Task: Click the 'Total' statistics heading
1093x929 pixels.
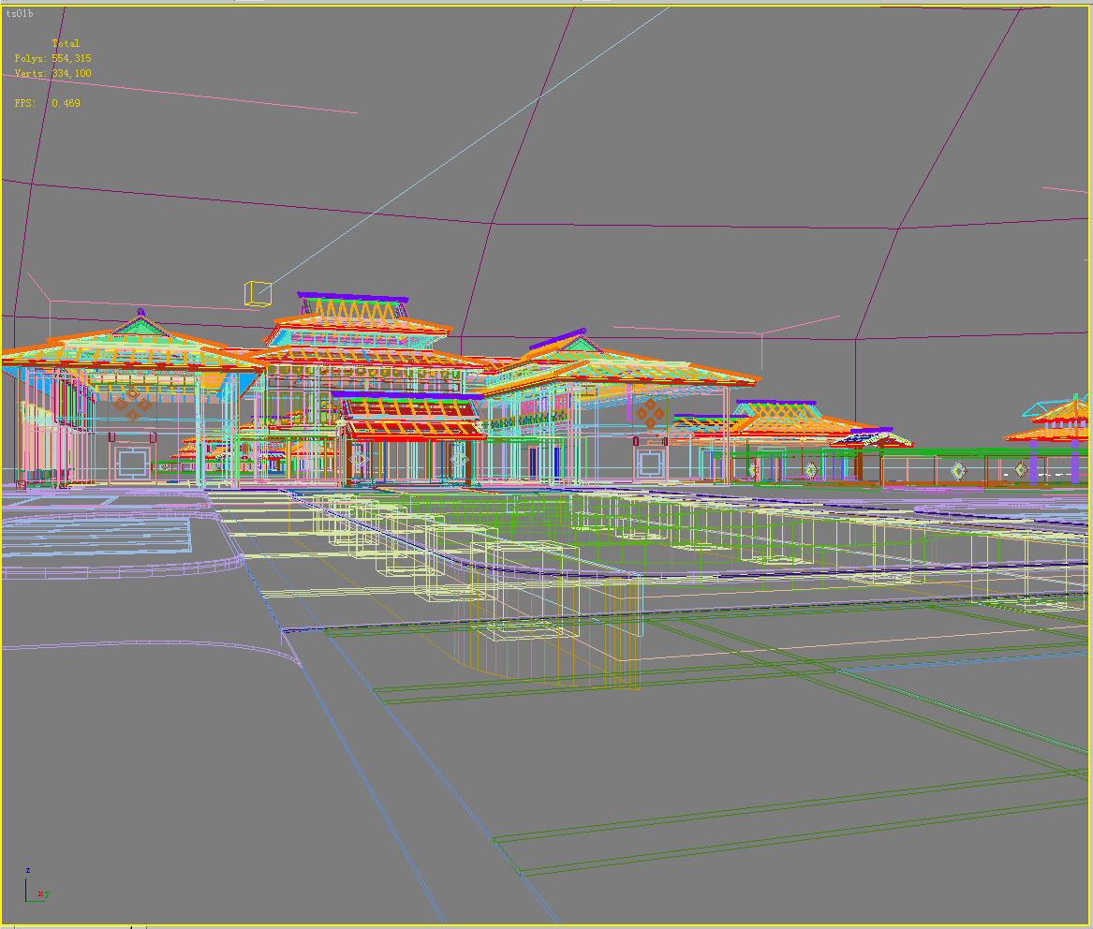Action: coord(66,43)
